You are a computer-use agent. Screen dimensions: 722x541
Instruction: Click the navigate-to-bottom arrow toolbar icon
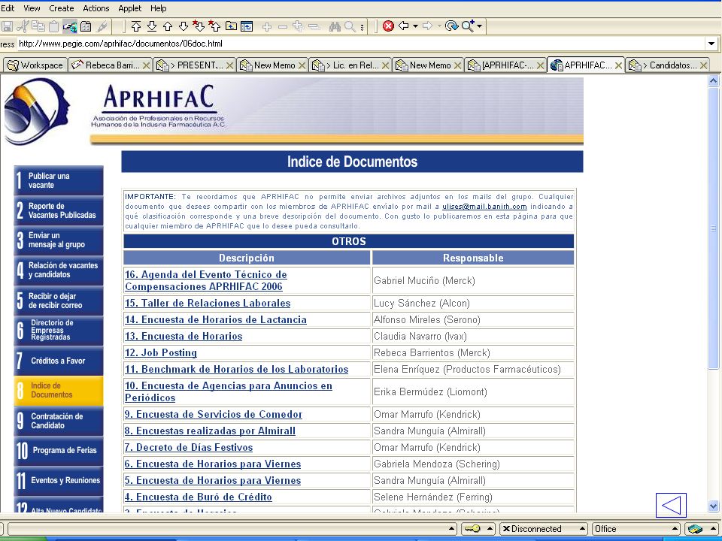[152, 27]
